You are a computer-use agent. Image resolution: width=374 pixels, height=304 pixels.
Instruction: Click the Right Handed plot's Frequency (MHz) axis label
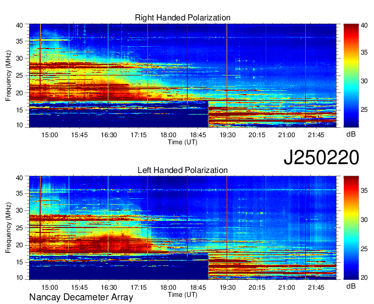point(8,75)
